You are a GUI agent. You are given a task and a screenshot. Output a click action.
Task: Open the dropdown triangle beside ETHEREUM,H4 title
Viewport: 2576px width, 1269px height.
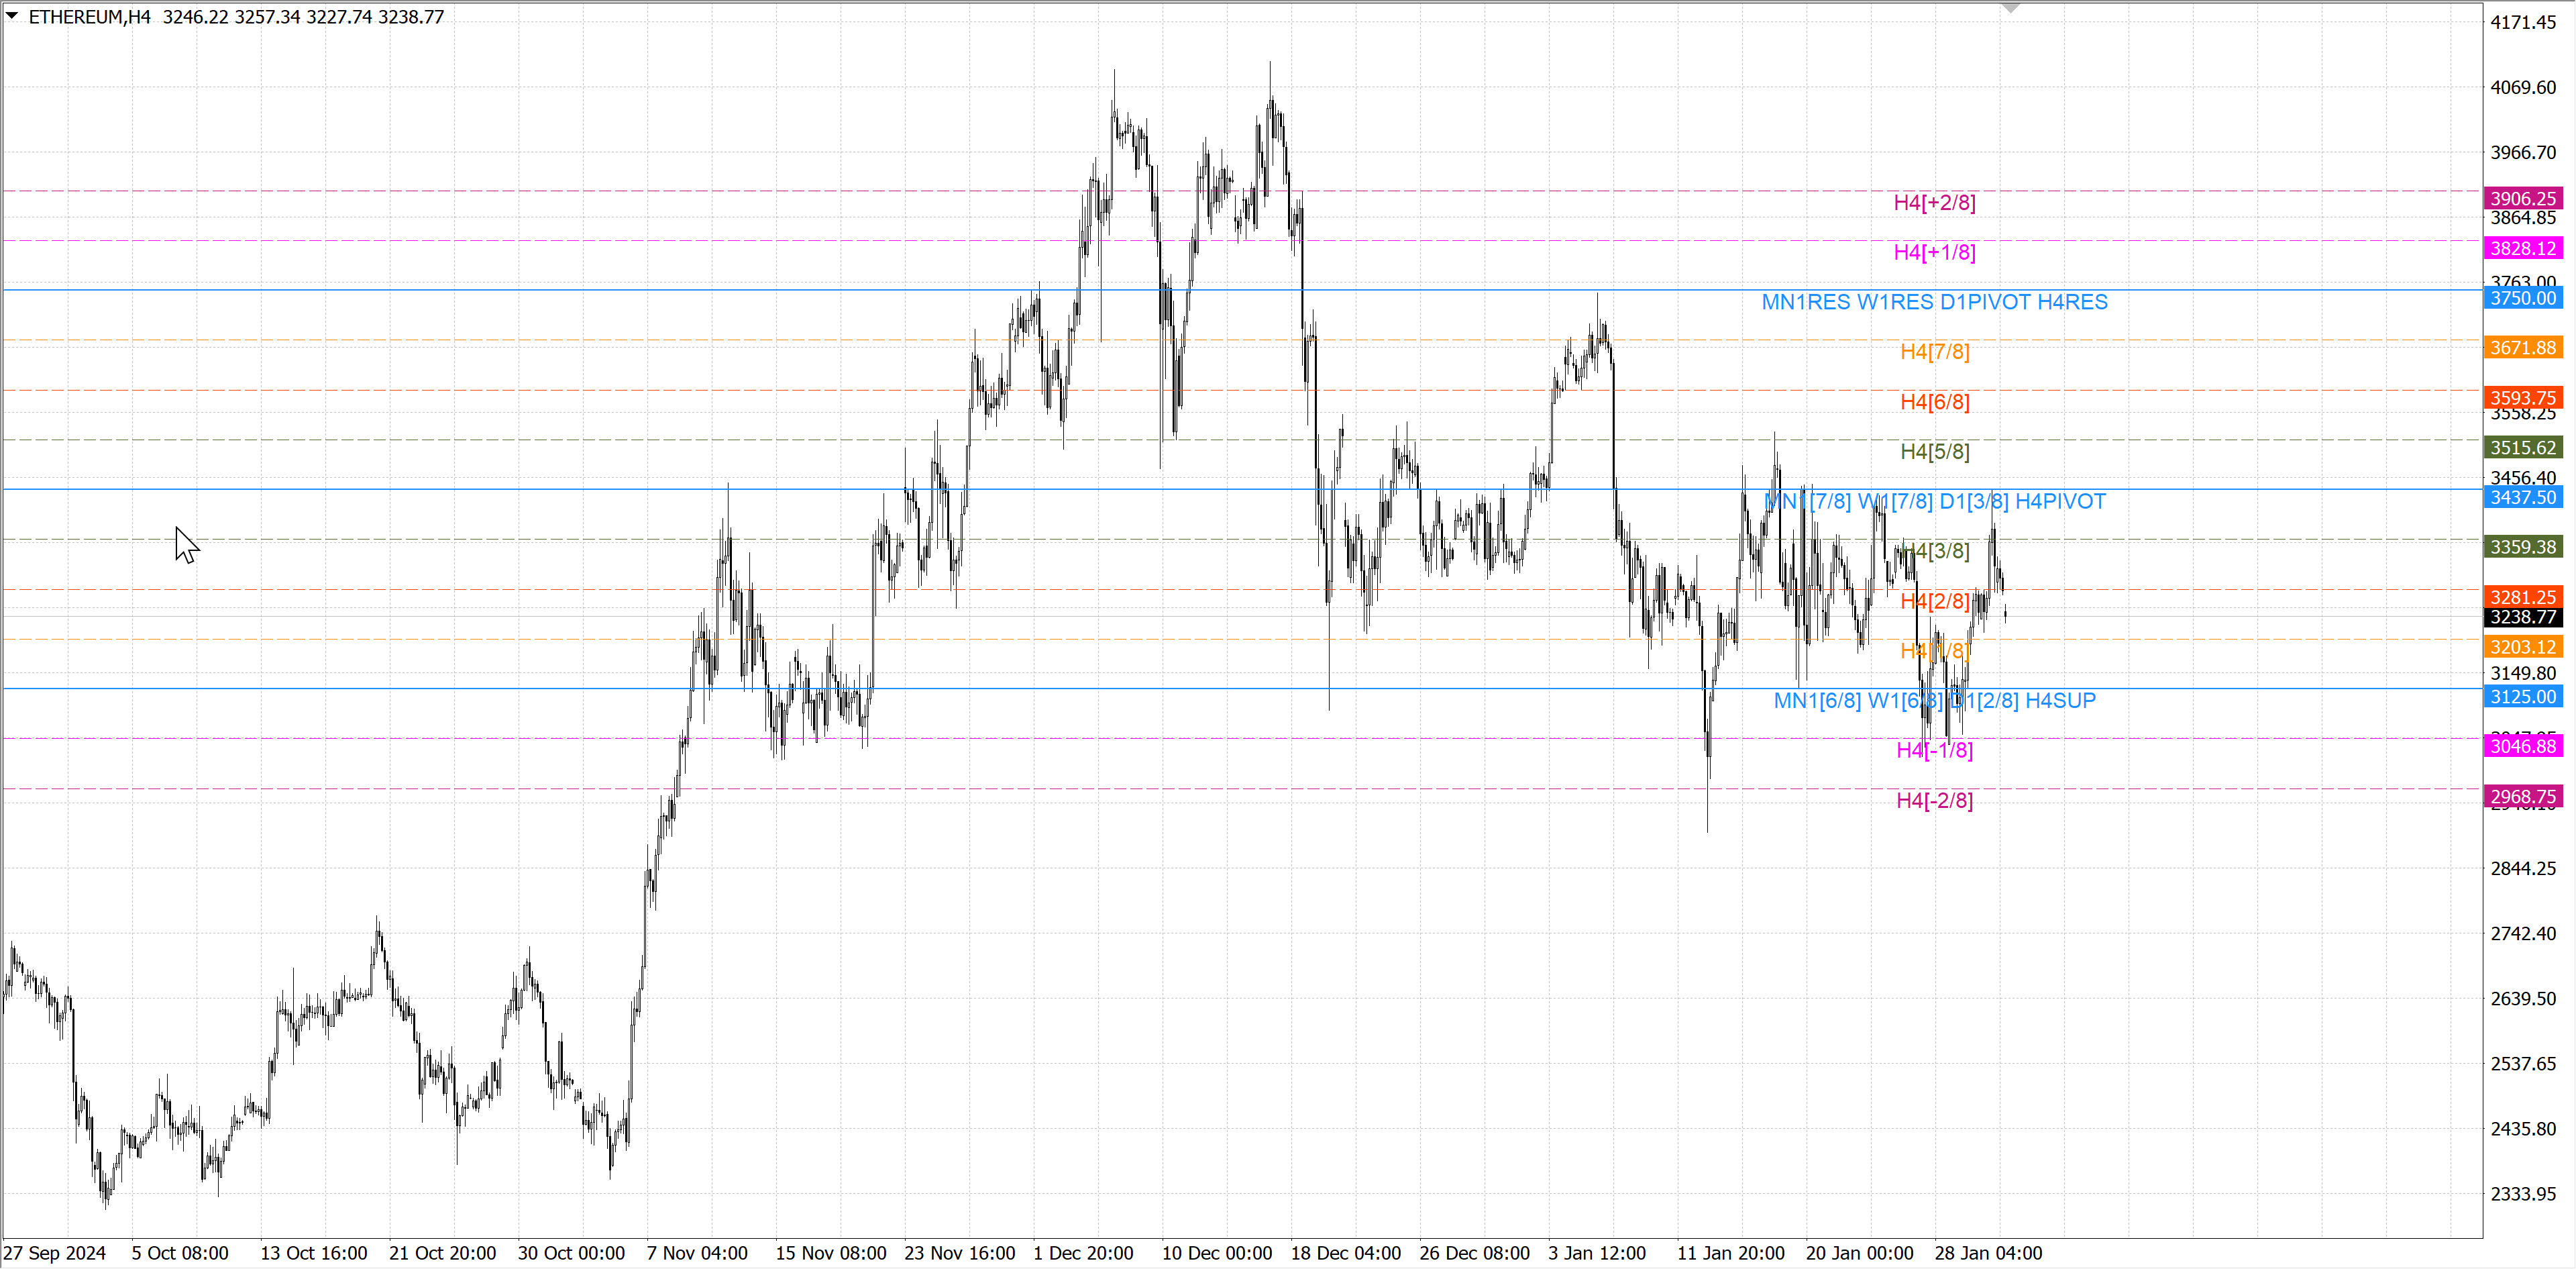click(12, 16)
